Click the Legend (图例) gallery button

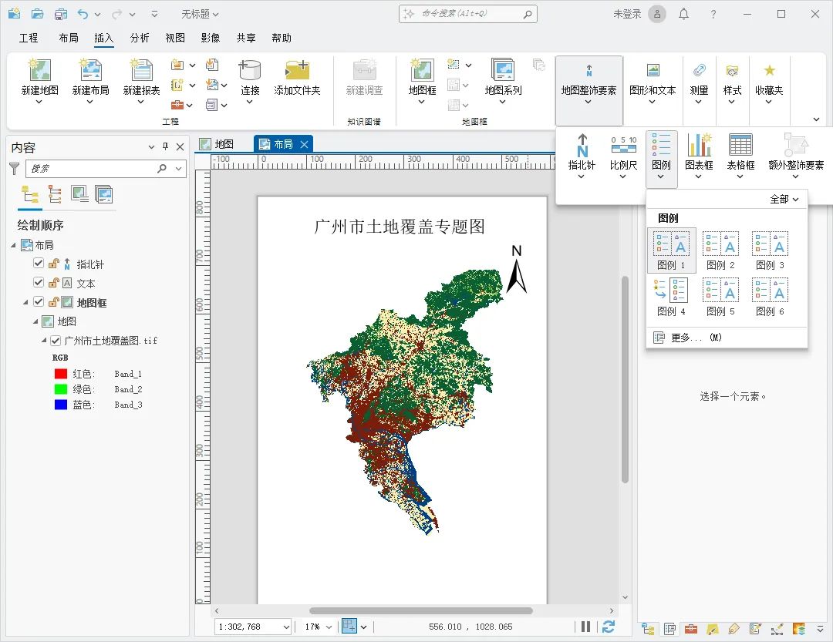(662, 158)
